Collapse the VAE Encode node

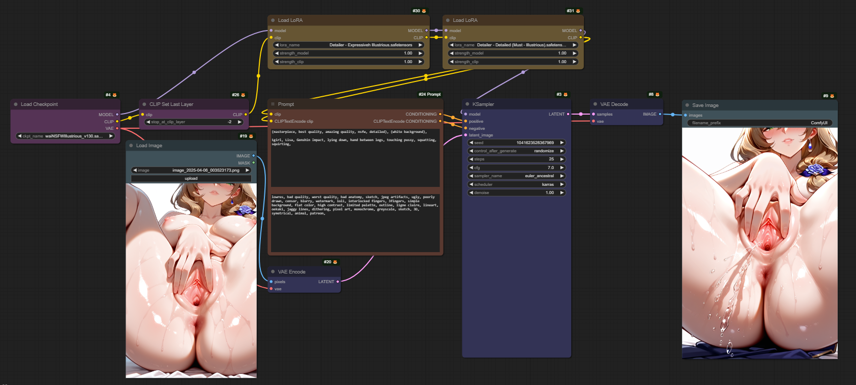click(273, 271)
